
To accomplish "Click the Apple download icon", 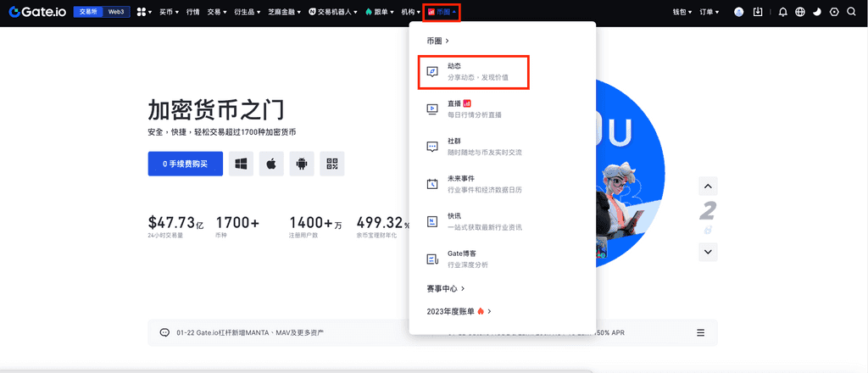I will click(x=272, y=164).
